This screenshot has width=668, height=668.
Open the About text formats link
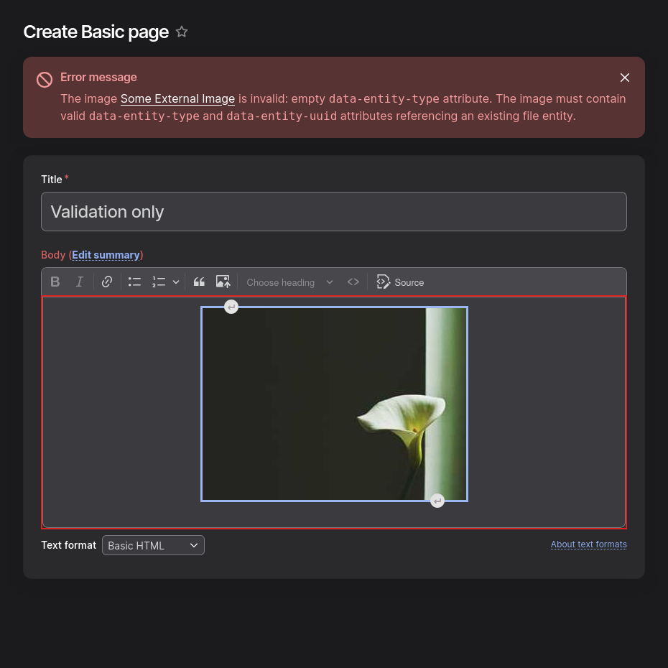[588, 544]
